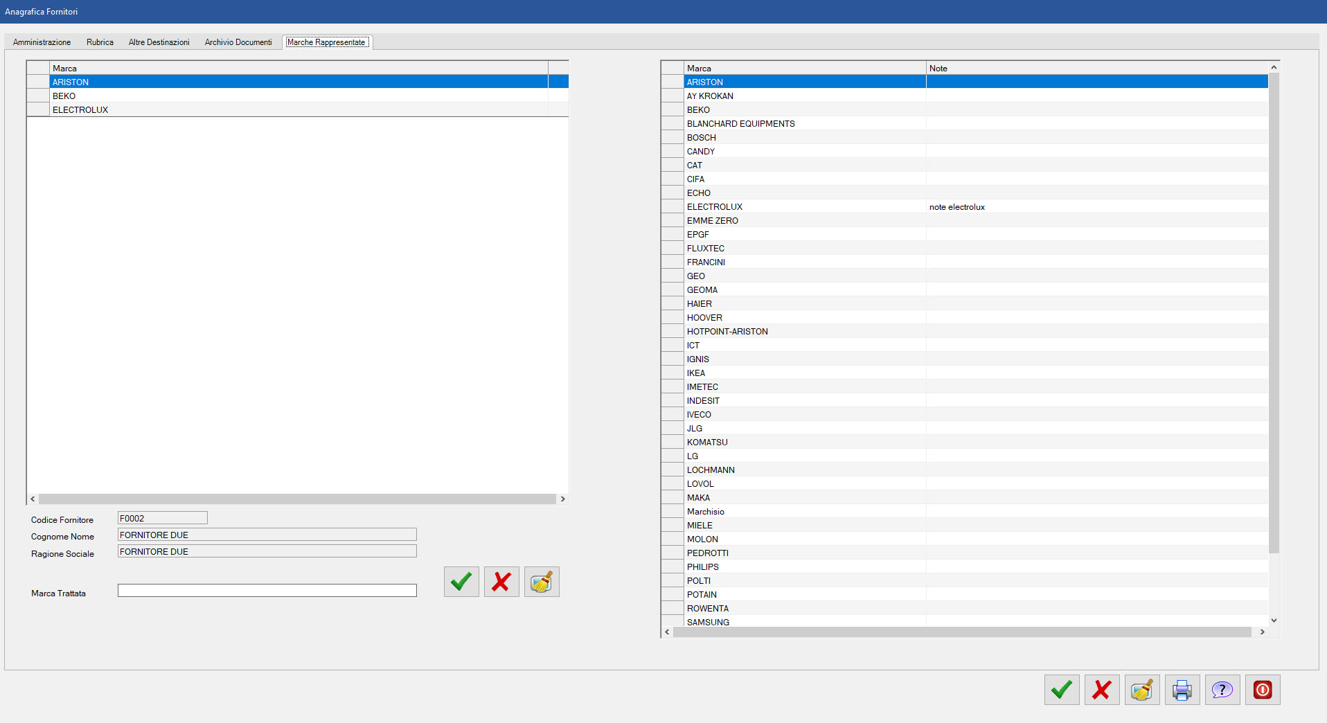Open help with the question mark icon
This screenshot has width=1327, height=723.
pos(1222,690)
